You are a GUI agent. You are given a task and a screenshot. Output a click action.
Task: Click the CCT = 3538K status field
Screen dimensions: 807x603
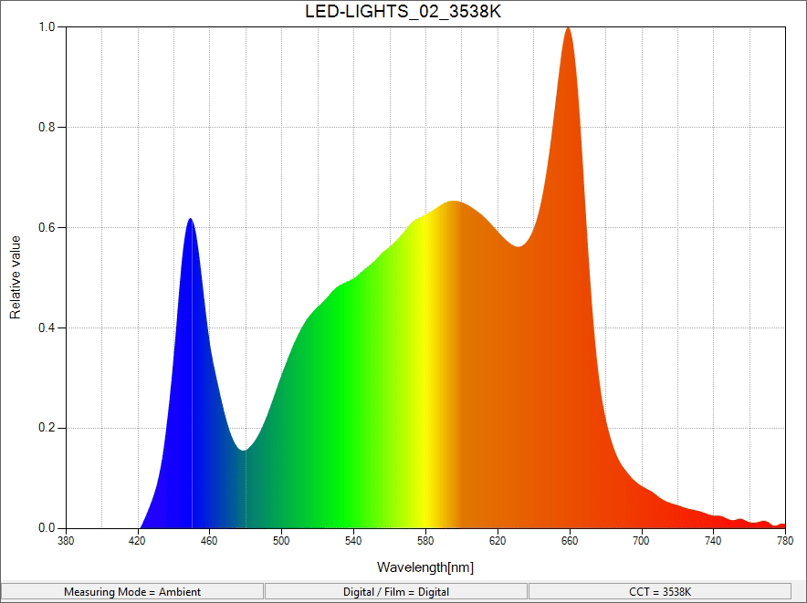(x=660, y=592)
